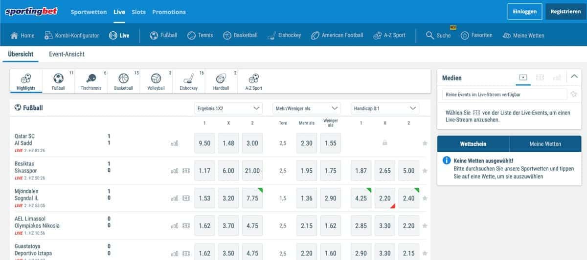Open the AEL Limassol vs Olympiakos Nikosia event
Screen dimensions: 587x260
point(37,222)
